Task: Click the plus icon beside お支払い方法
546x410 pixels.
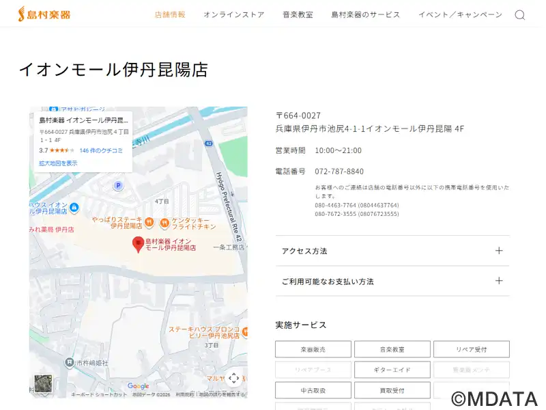Action: [x=499, y=281]
